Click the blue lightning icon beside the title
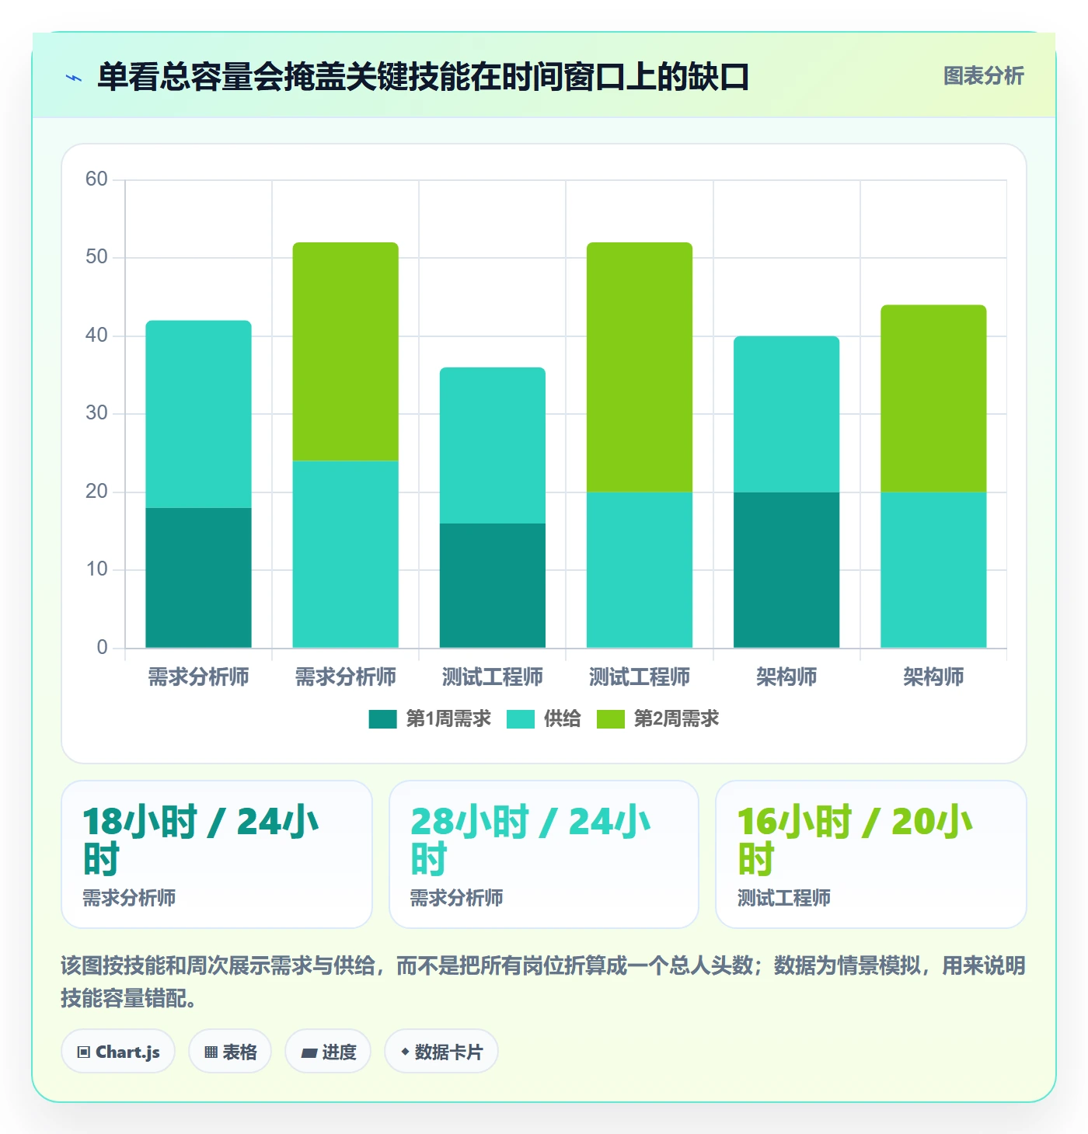The image size is (1088, 1134). coord(74,78)
